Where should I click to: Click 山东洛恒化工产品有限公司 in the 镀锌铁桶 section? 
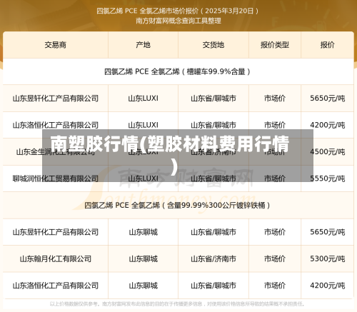[x=56, y=286]
